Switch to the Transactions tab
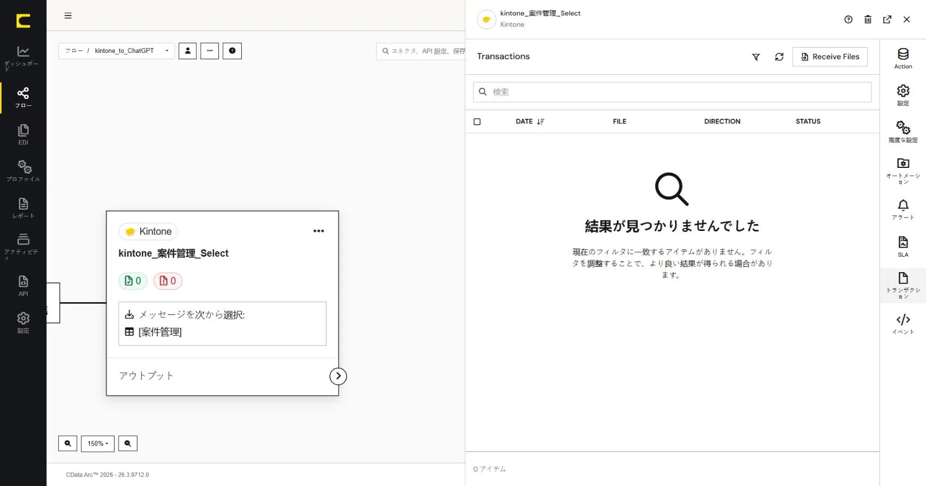 [903, 286]
